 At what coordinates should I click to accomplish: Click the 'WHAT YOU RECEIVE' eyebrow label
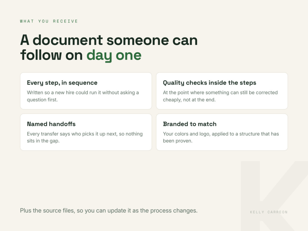(49, 21)
